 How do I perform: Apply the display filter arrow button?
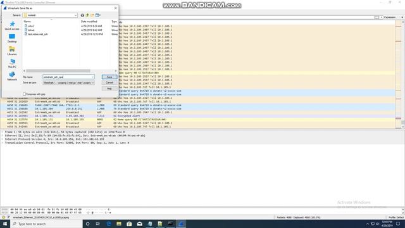[x=377, y=17]
